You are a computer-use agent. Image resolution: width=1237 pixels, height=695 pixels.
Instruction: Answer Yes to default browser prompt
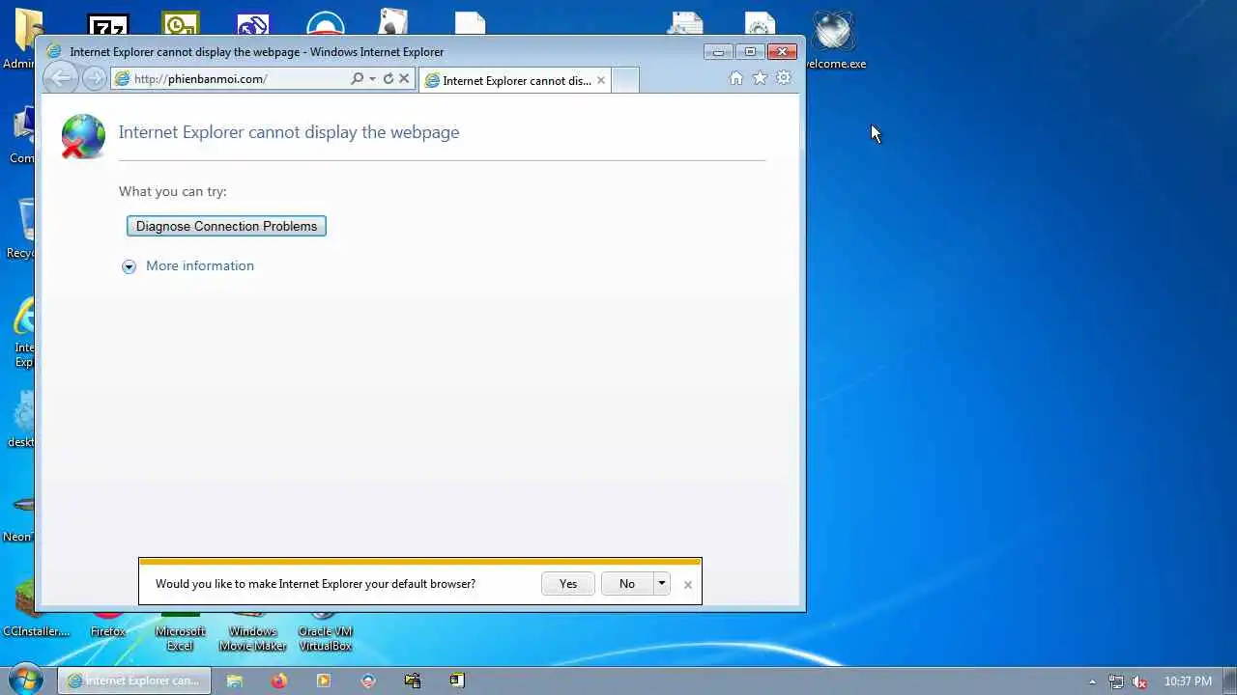[x=568, y=584]
